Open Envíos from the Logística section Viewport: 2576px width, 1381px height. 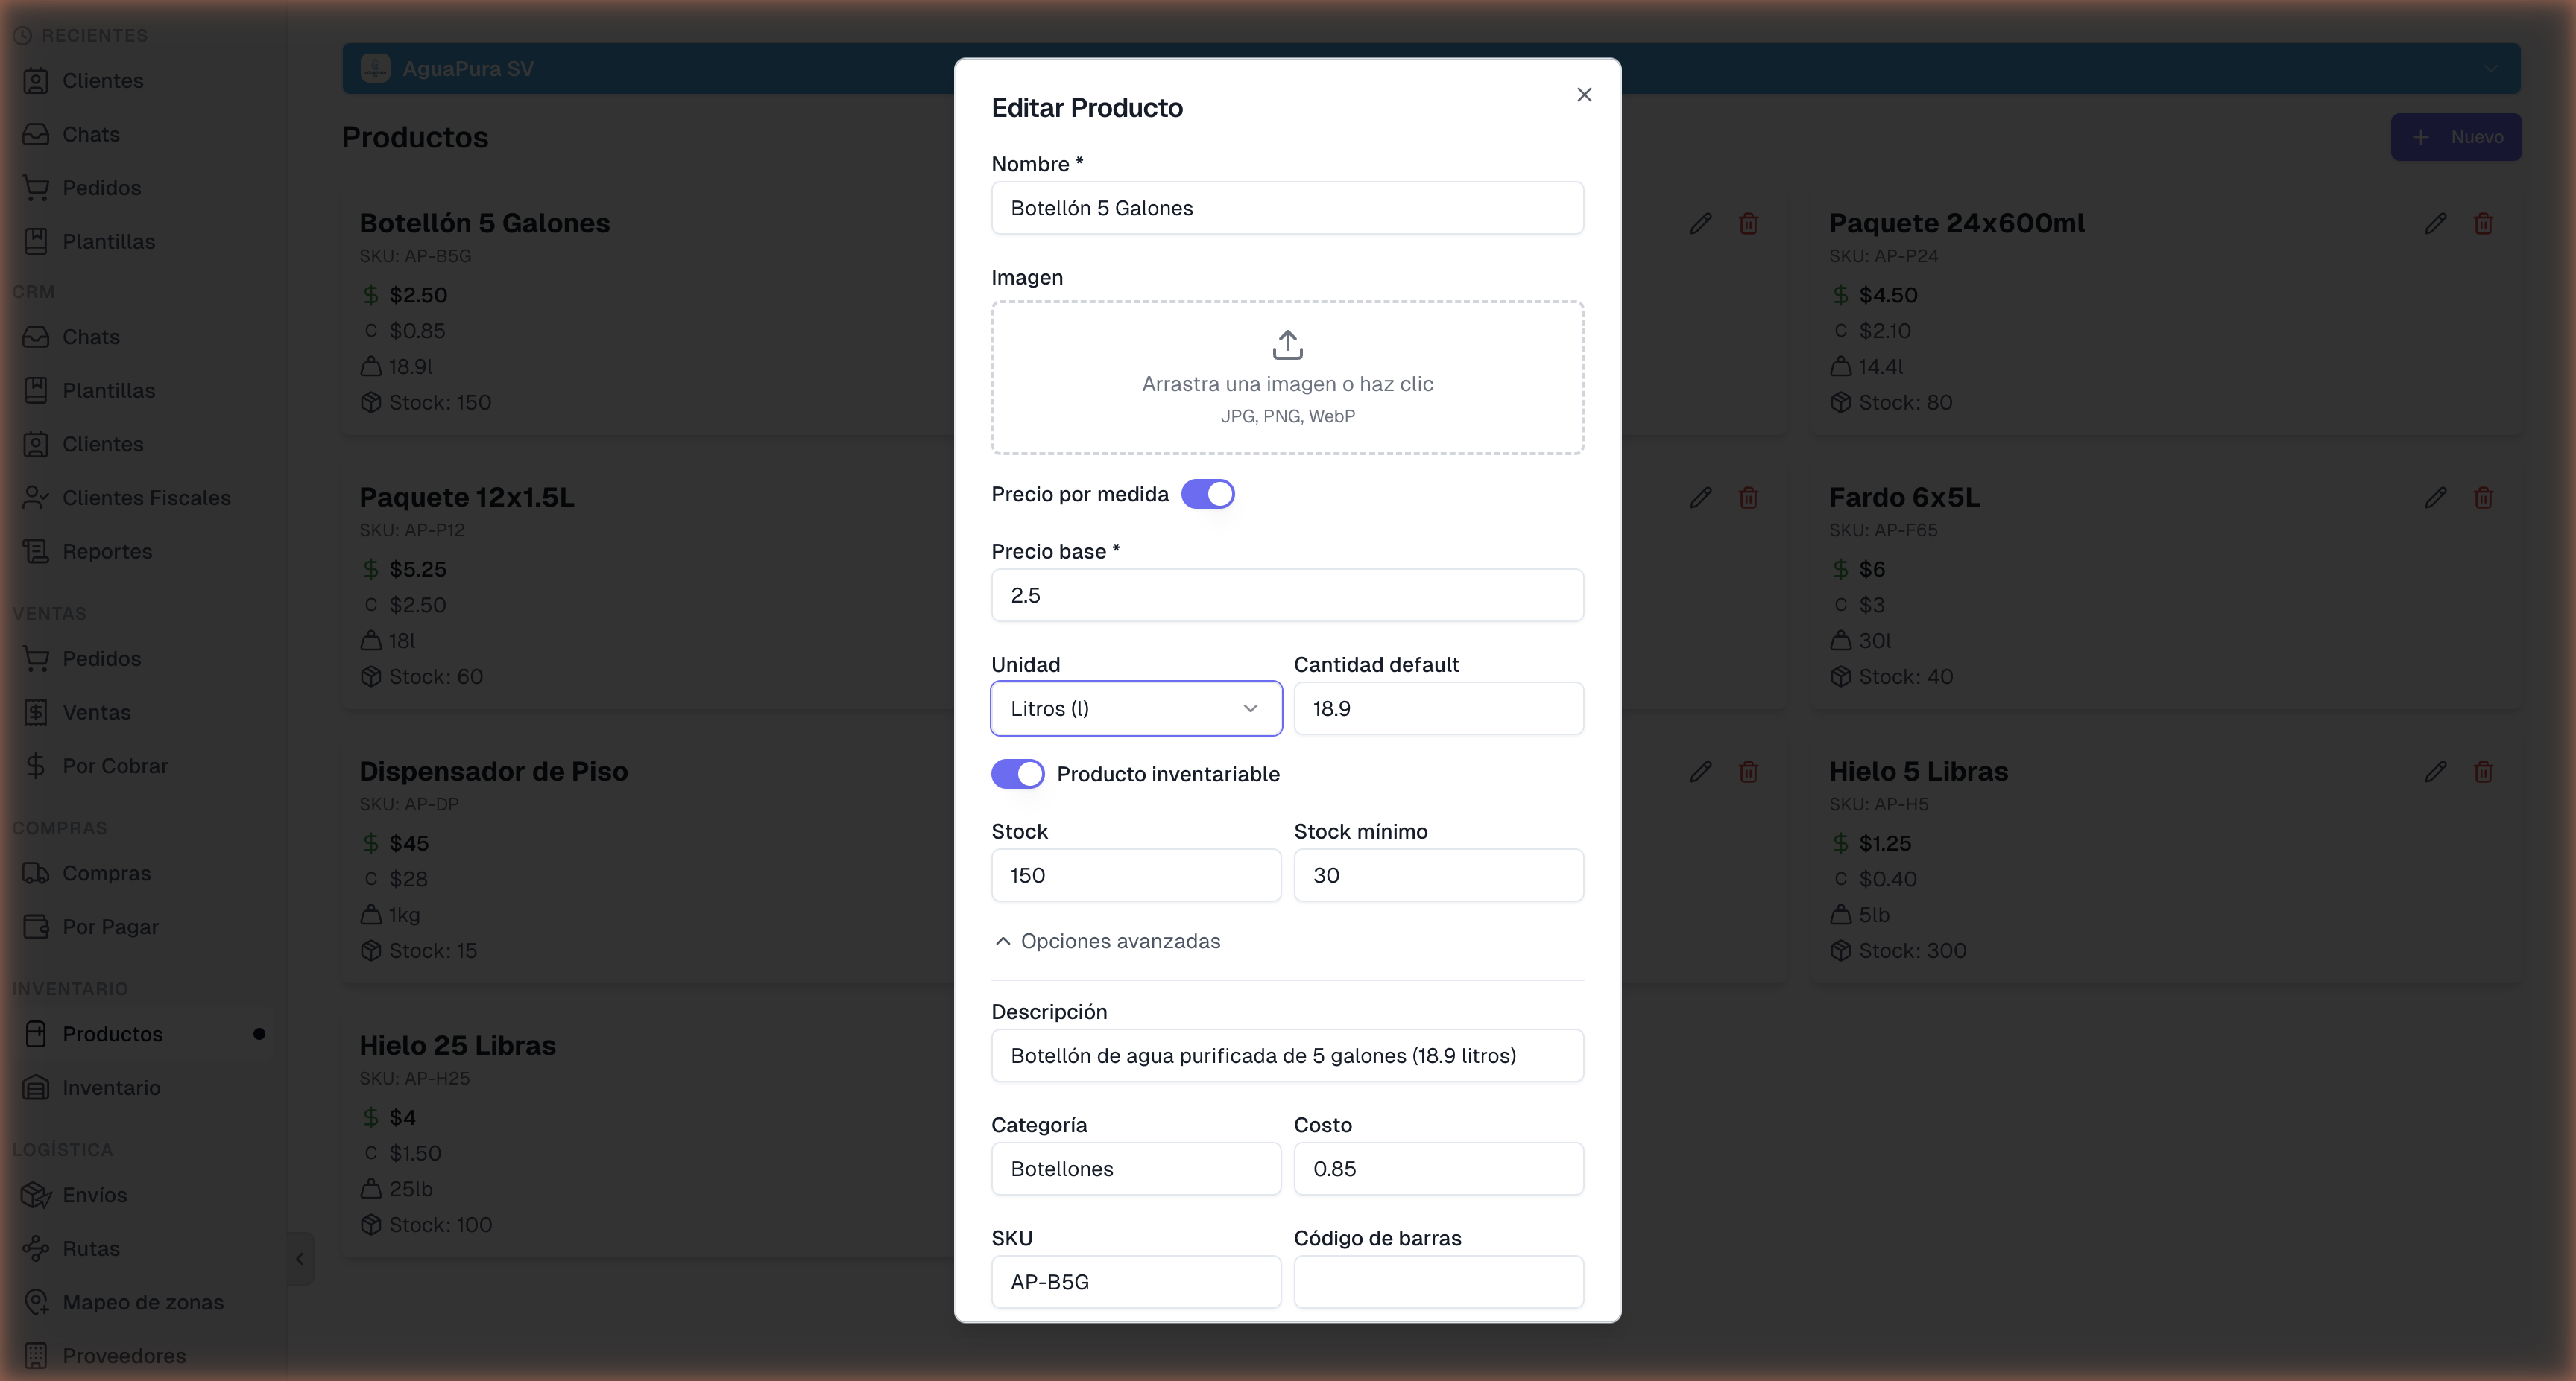coord(95,1195)
